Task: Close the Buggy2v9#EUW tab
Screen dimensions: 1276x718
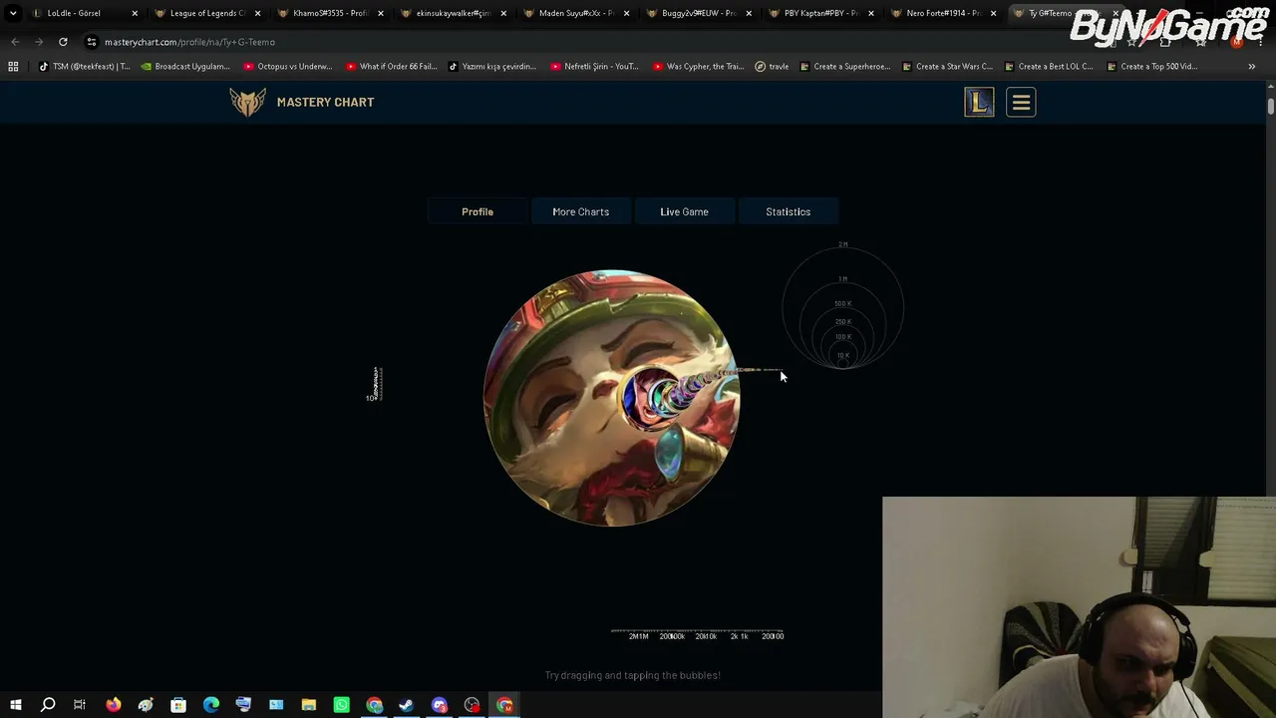Action: (x=749, y=14)
